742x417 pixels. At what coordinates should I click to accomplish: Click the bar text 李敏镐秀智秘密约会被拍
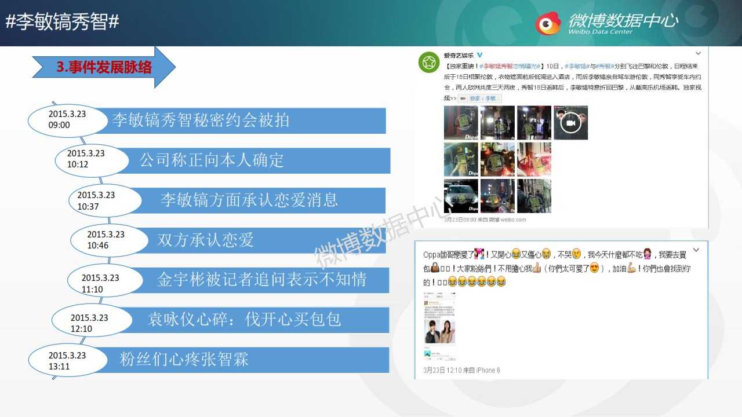point(201,120)
